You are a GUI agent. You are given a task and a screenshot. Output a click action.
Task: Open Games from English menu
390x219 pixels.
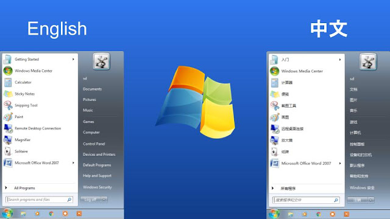(88, 122)
